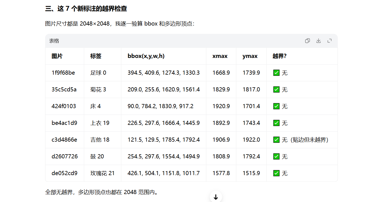Click ymax value 1515.9
This screenshot has width=373, height=202.
251,173
